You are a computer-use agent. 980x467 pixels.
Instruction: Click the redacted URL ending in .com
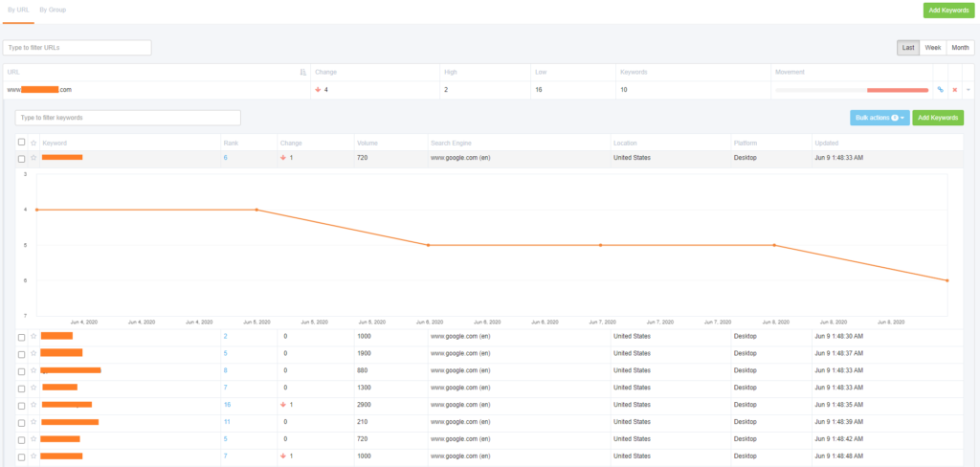[39, 90]
